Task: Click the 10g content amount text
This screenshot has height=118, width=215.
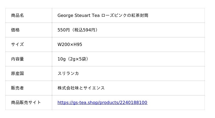Action: coord(62,59)
